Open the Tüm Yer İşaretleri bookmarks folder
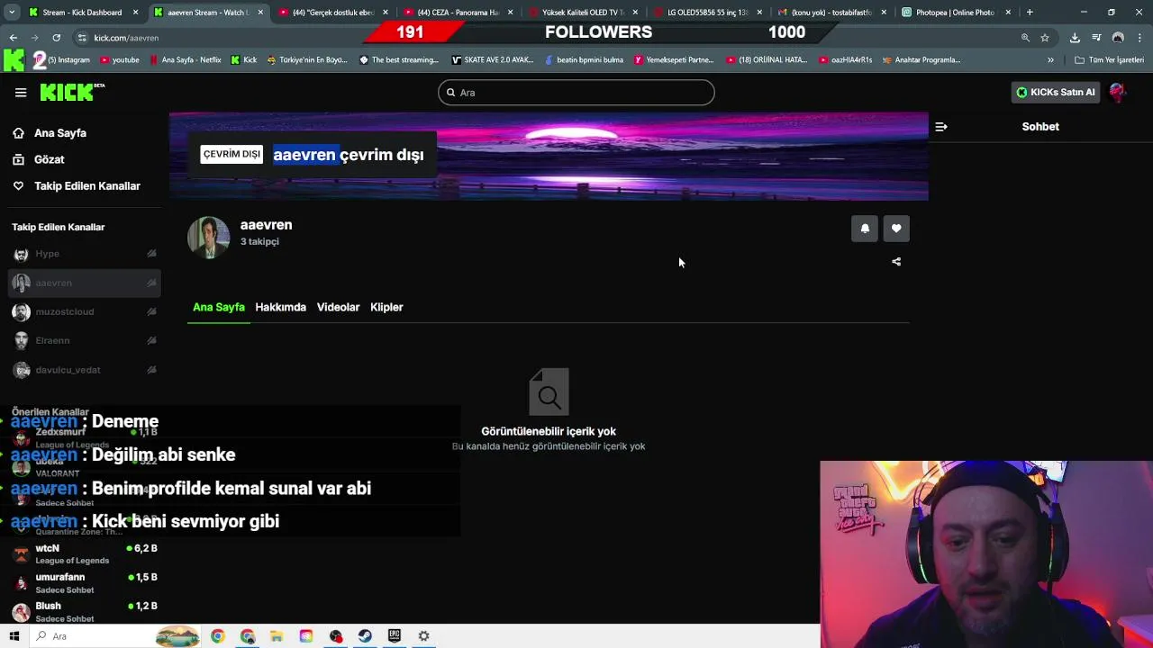1153x648 pixels. point(1109,60)
